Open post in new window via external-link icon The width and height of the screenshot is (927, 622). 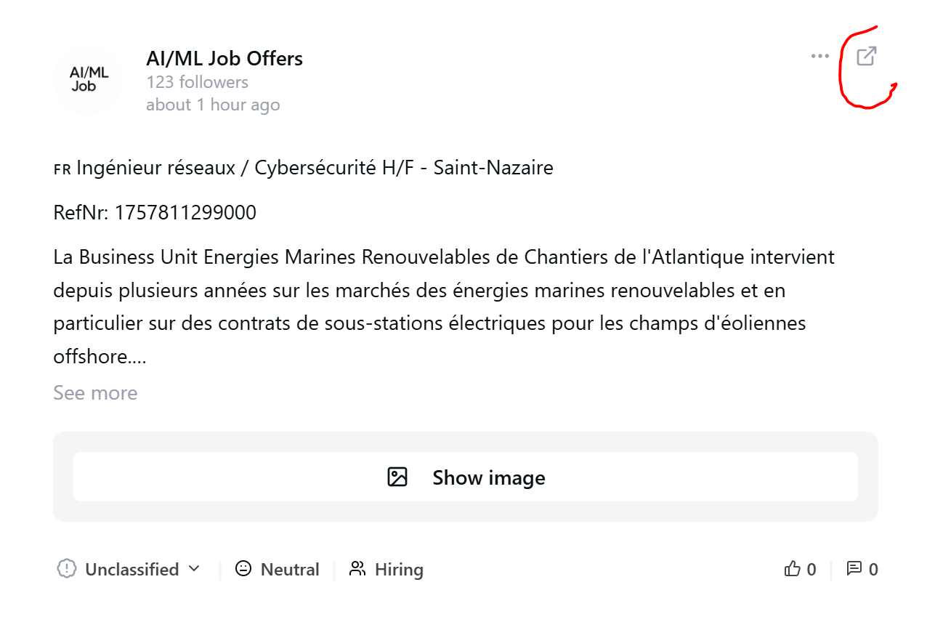[x=866, y=56]
